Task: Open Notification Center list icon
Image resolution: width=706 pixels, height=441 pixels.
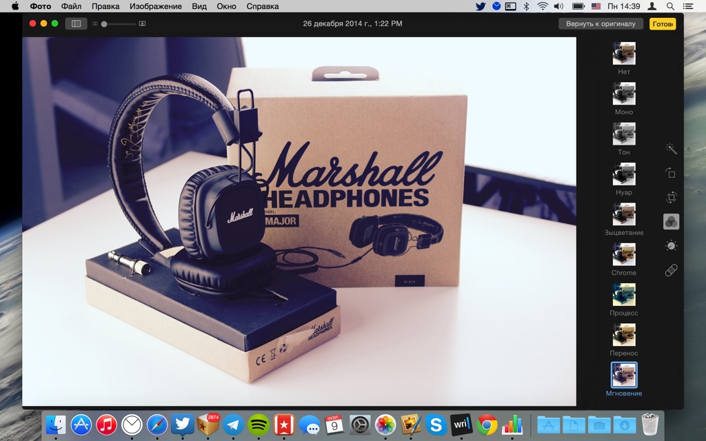Action: (x=687, y=6)
